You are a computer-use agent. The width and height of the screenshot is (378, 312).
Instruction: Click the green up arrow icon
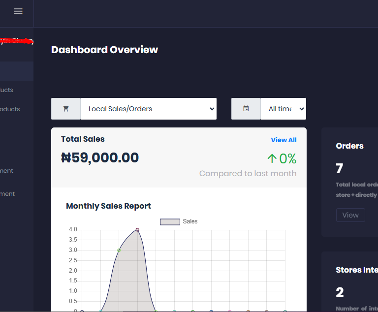tap(272, 158)
